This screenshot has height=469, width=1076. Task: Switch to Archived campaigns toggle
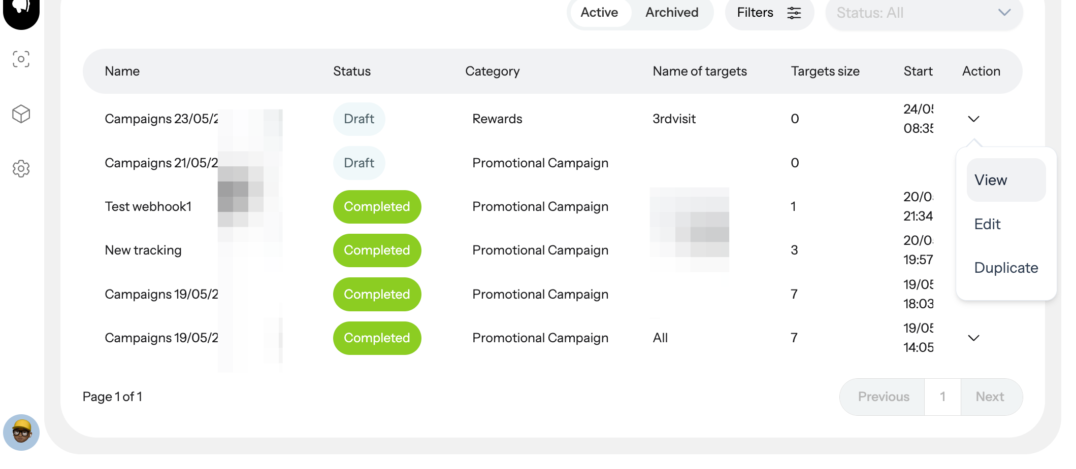point(672,13)
